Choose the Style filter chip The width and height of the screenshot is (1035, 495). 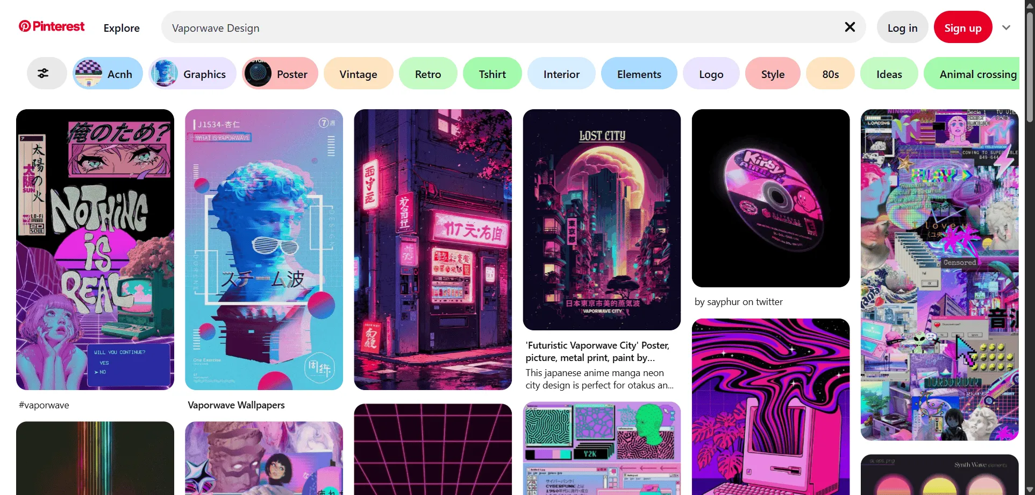773,74
